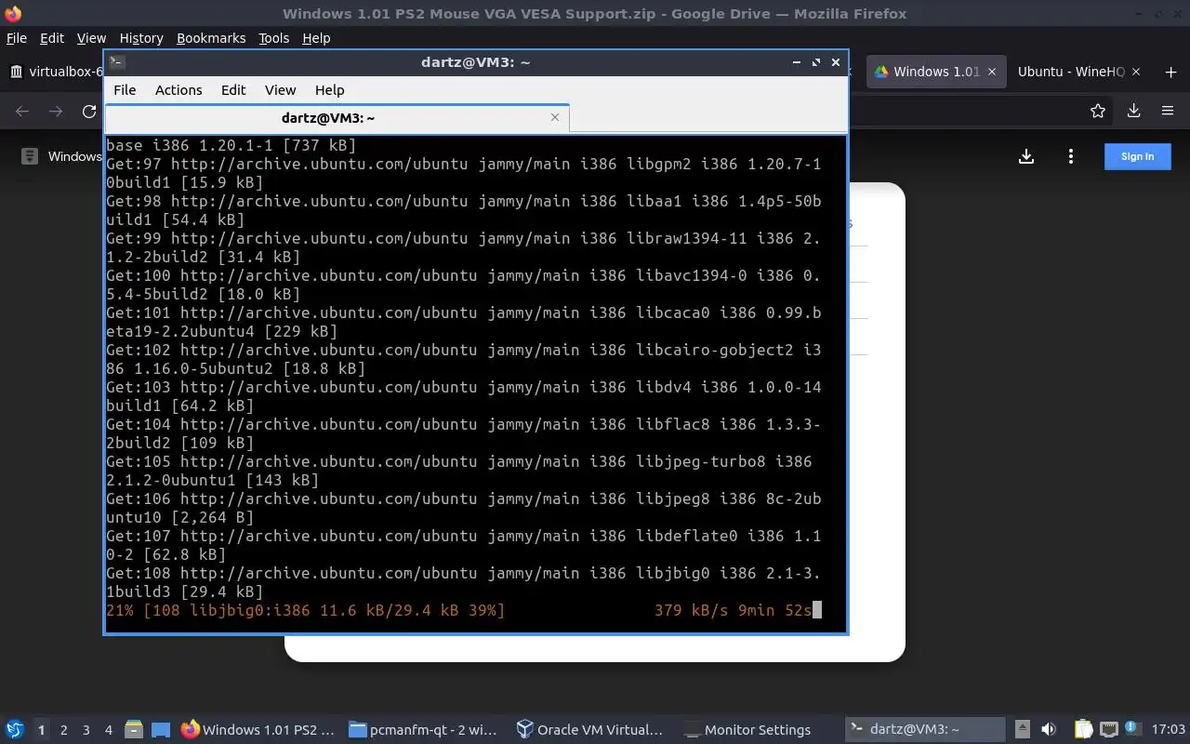
Task: Open Firefox Bookmarks menu
Action: 211,38
